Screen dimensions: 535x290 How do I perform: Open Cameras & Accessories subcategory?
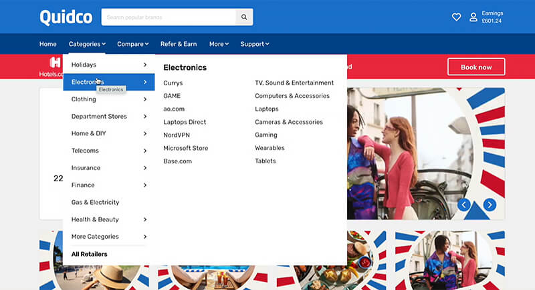[x=289, y=122]
